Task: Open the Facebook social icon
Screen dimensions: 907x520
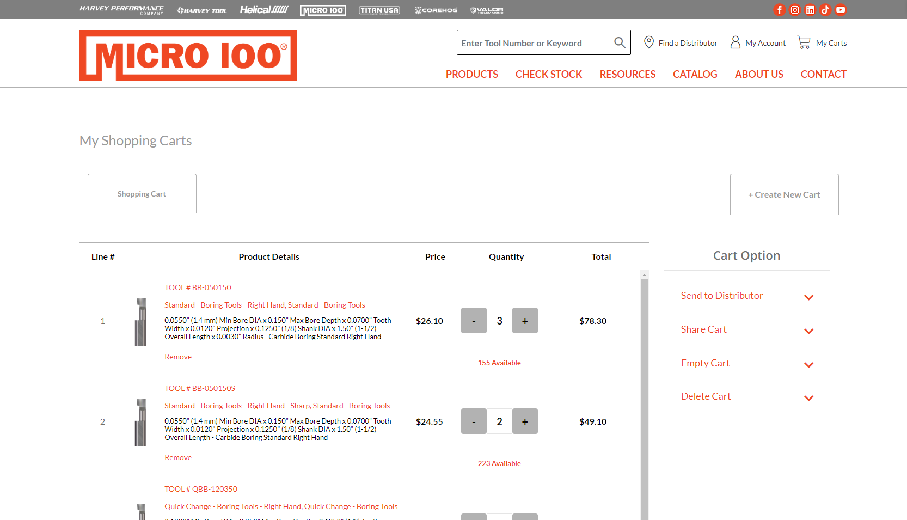Action: (780, 10)
